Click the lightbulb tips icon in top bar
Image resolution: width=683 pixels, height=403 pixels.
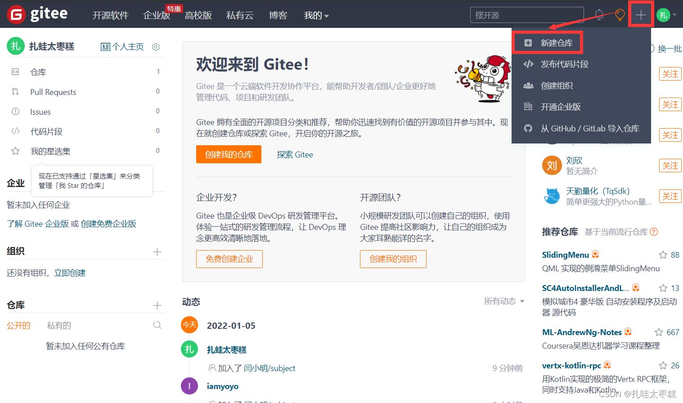[620, 14]
